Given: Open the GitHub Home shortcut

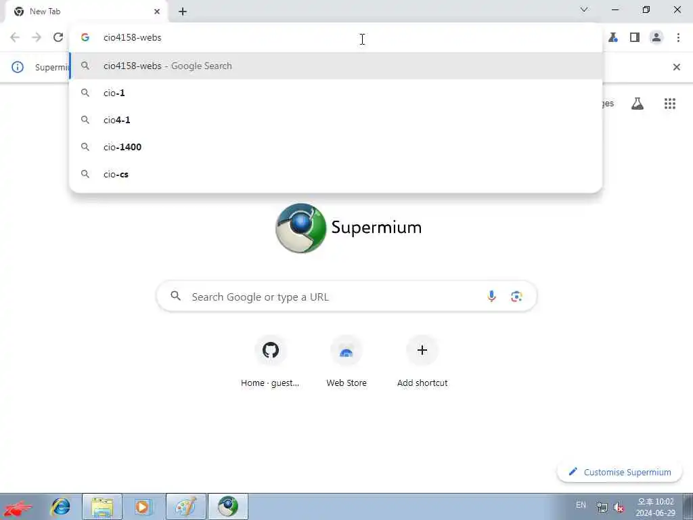Looking at the screenshot, I should 271,362.
